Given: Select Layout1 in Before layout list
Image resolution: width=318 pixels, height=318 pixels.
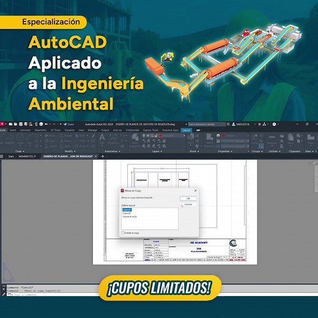Looking at the screenshot, I should [x=127, y=210].
